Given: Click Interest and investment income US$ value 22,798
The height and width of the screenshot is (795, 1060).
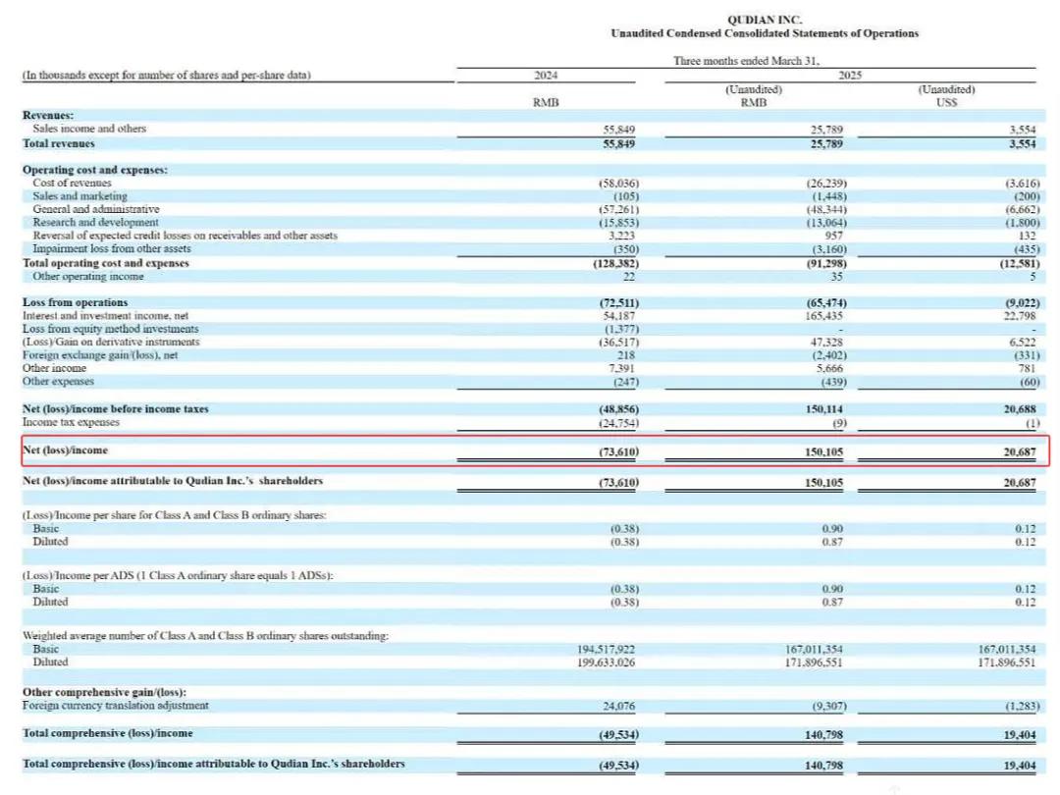Looking at the screenshot, I should point(1020,316).
